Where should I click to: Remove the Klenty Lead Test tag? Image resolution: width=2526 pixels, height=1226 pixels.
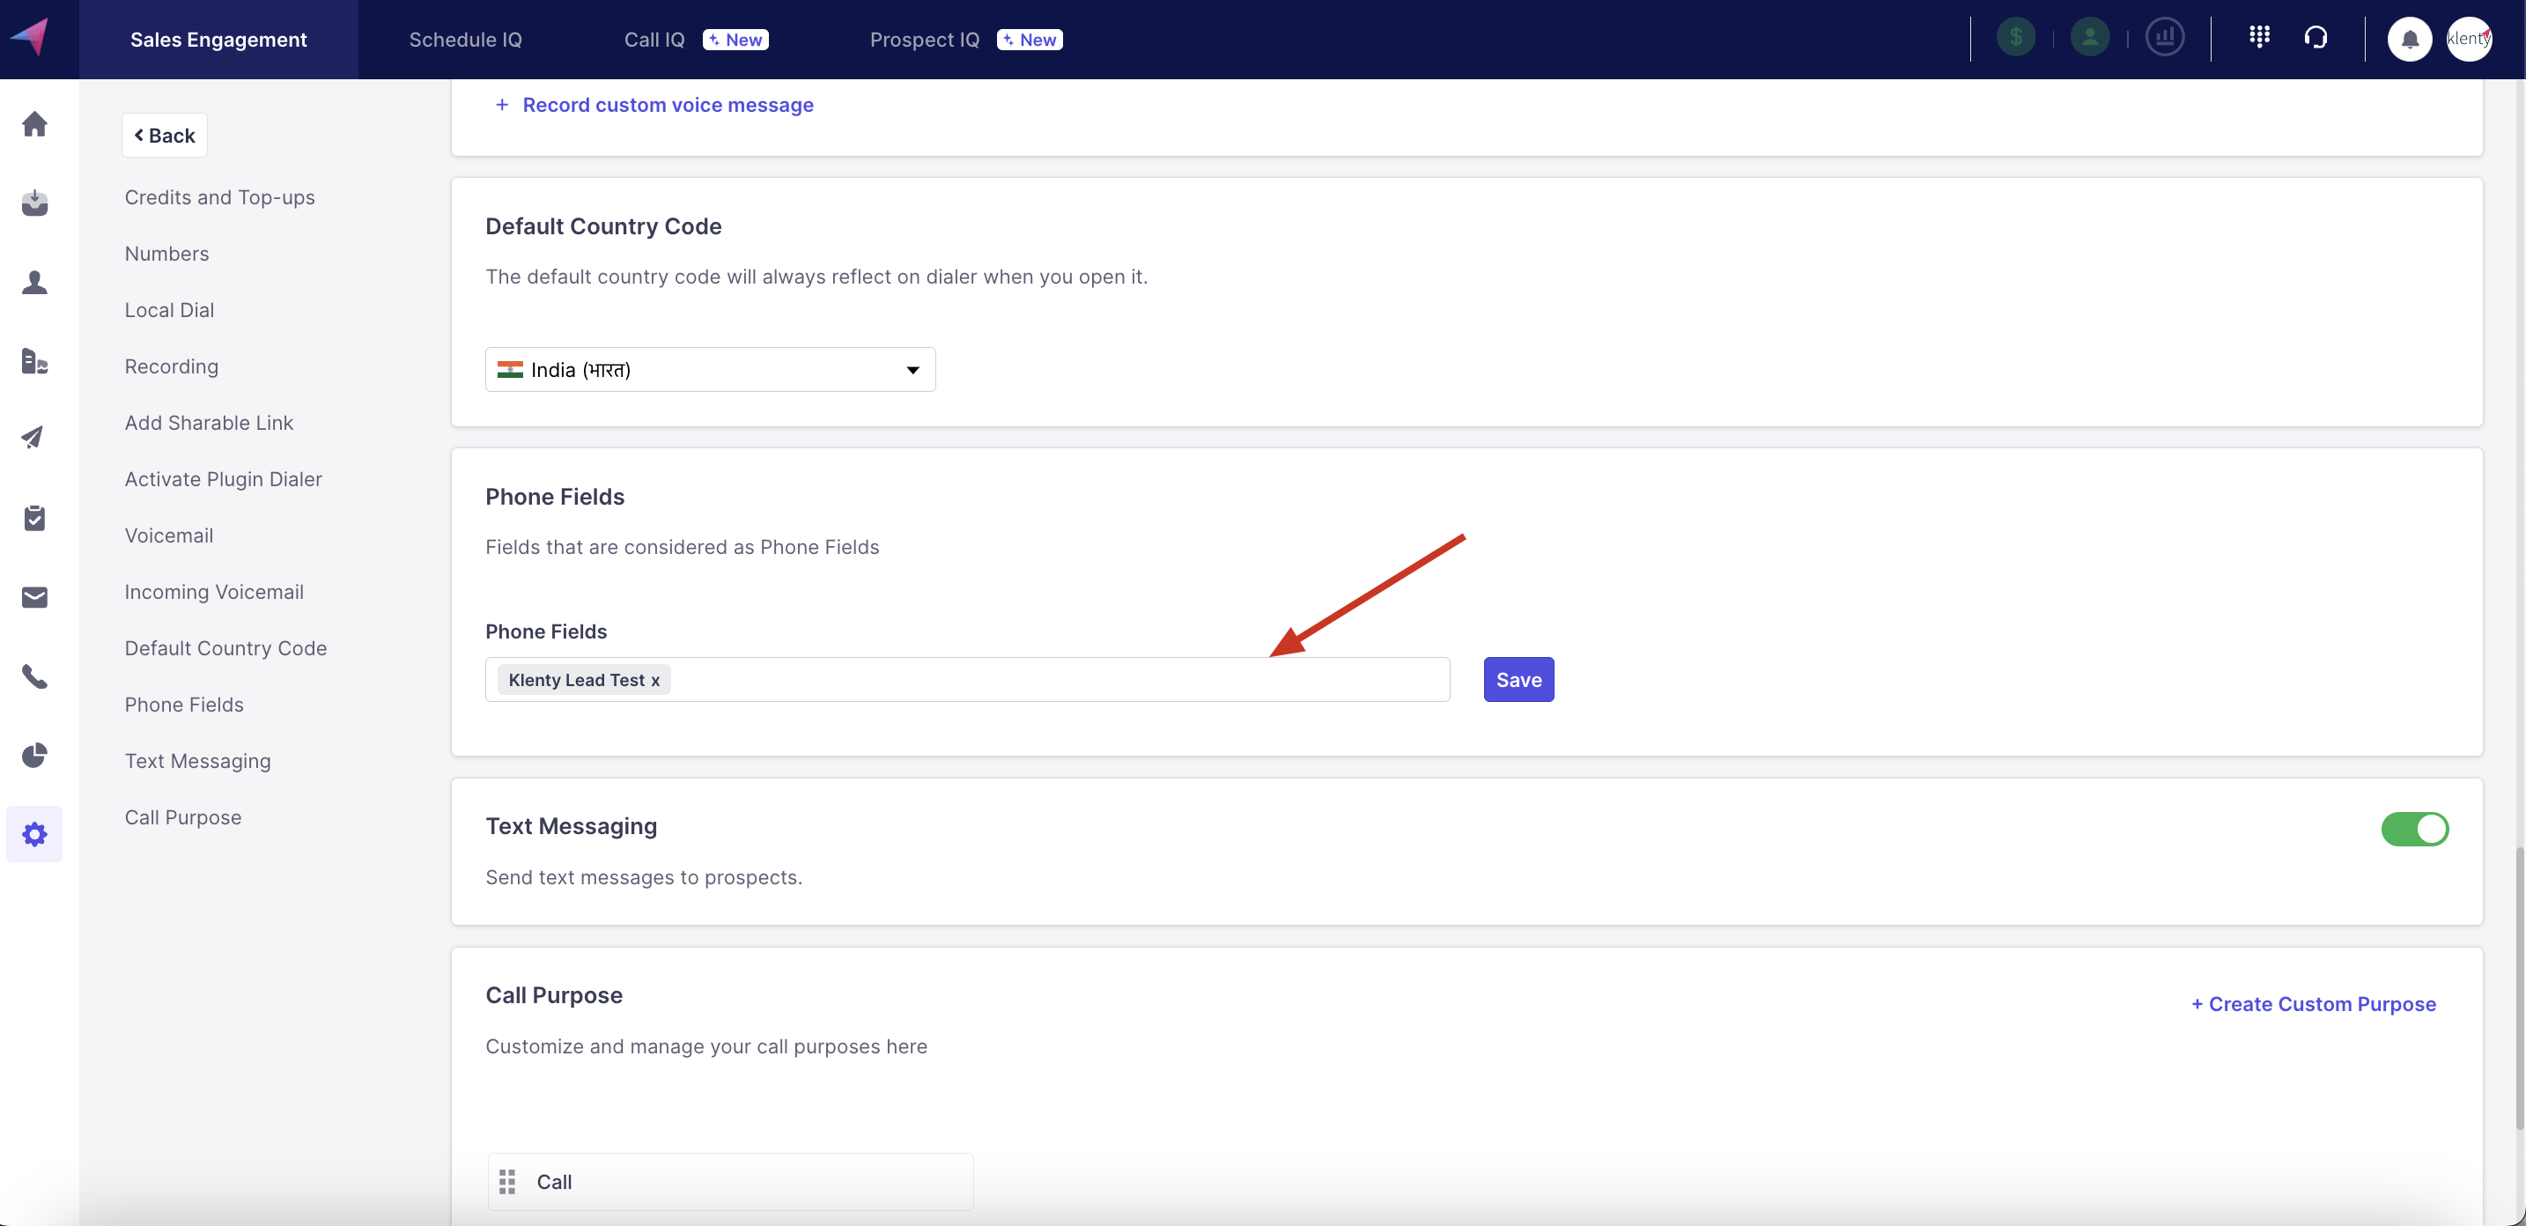(655, 681)
